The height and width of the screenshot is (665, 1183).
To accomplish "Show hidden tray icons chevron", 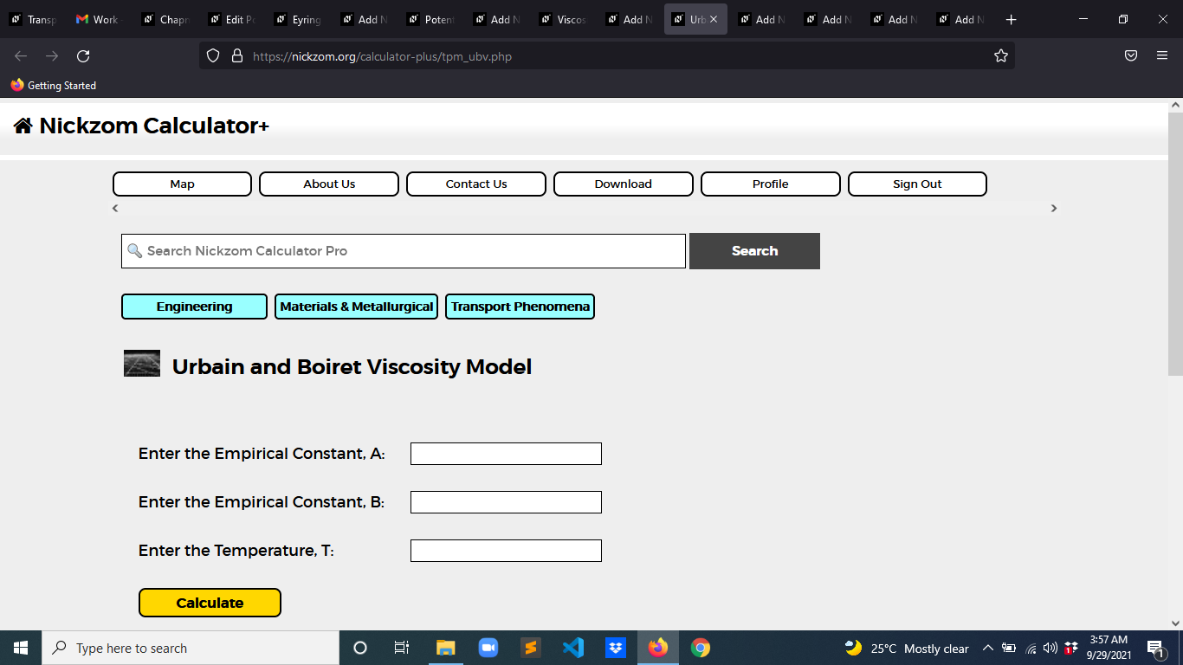I will [987, 648].
